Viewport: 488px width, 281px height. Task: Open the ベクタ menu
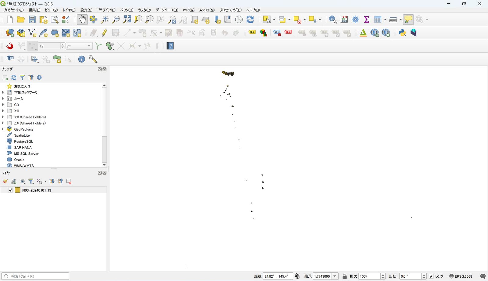(127, 10)
